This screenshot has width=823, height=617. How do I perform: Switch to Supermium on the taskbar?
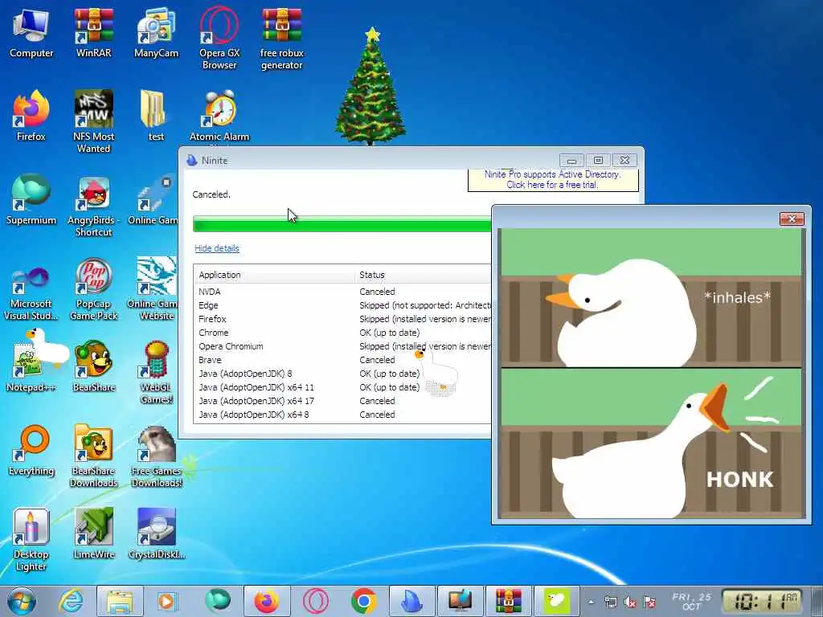(x=217, y=601)
